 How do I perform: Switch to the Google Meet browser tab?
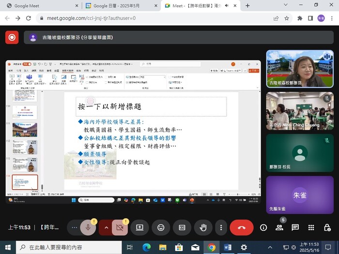point(39,6)
